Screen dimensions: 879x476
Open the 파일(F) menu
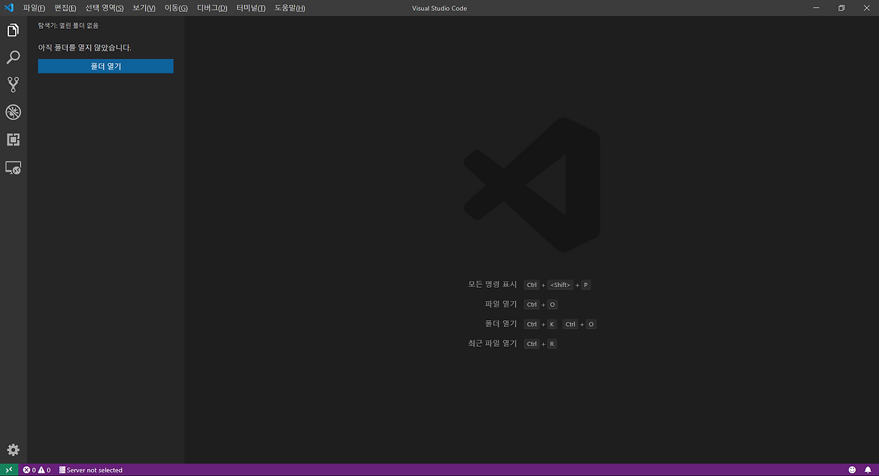tap(34, 8)
